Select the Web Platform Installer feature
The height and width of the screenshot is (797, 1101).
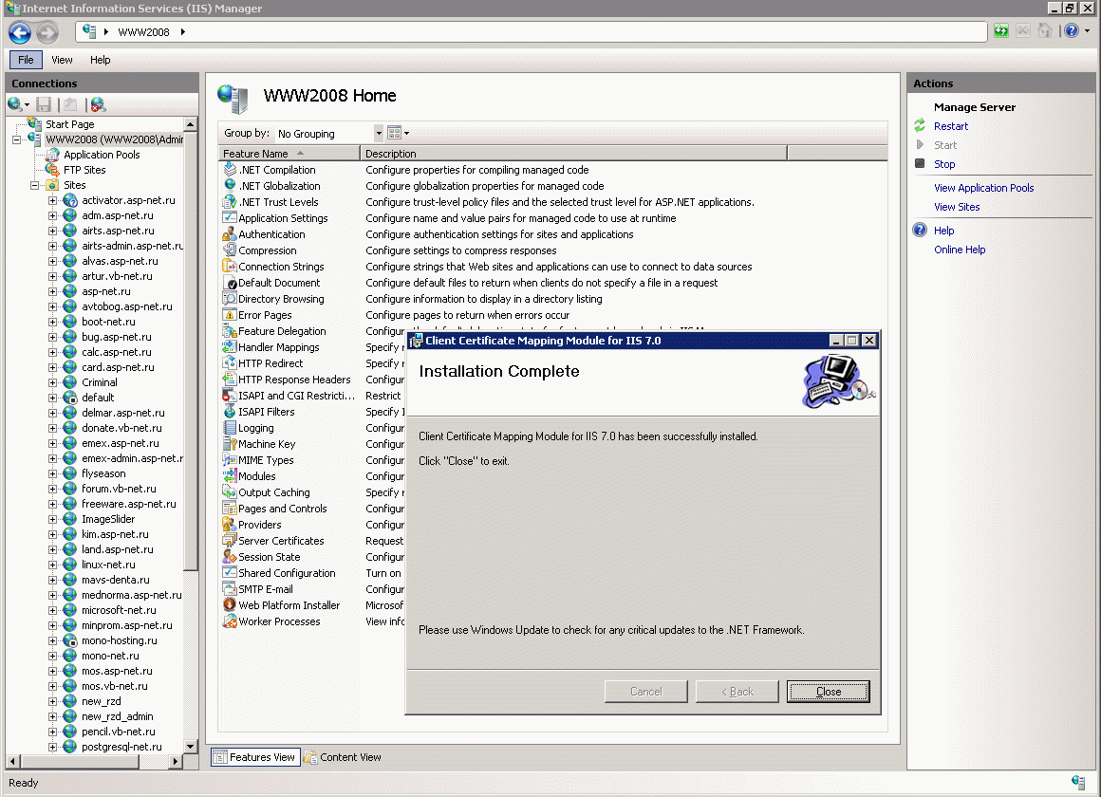(289, 605)
